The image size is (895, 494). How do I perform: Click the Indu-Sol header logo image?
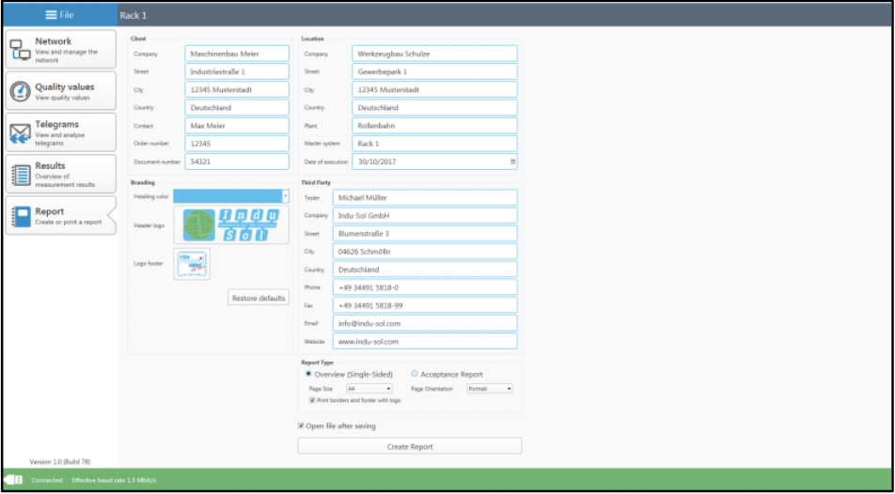click(231, 225)
